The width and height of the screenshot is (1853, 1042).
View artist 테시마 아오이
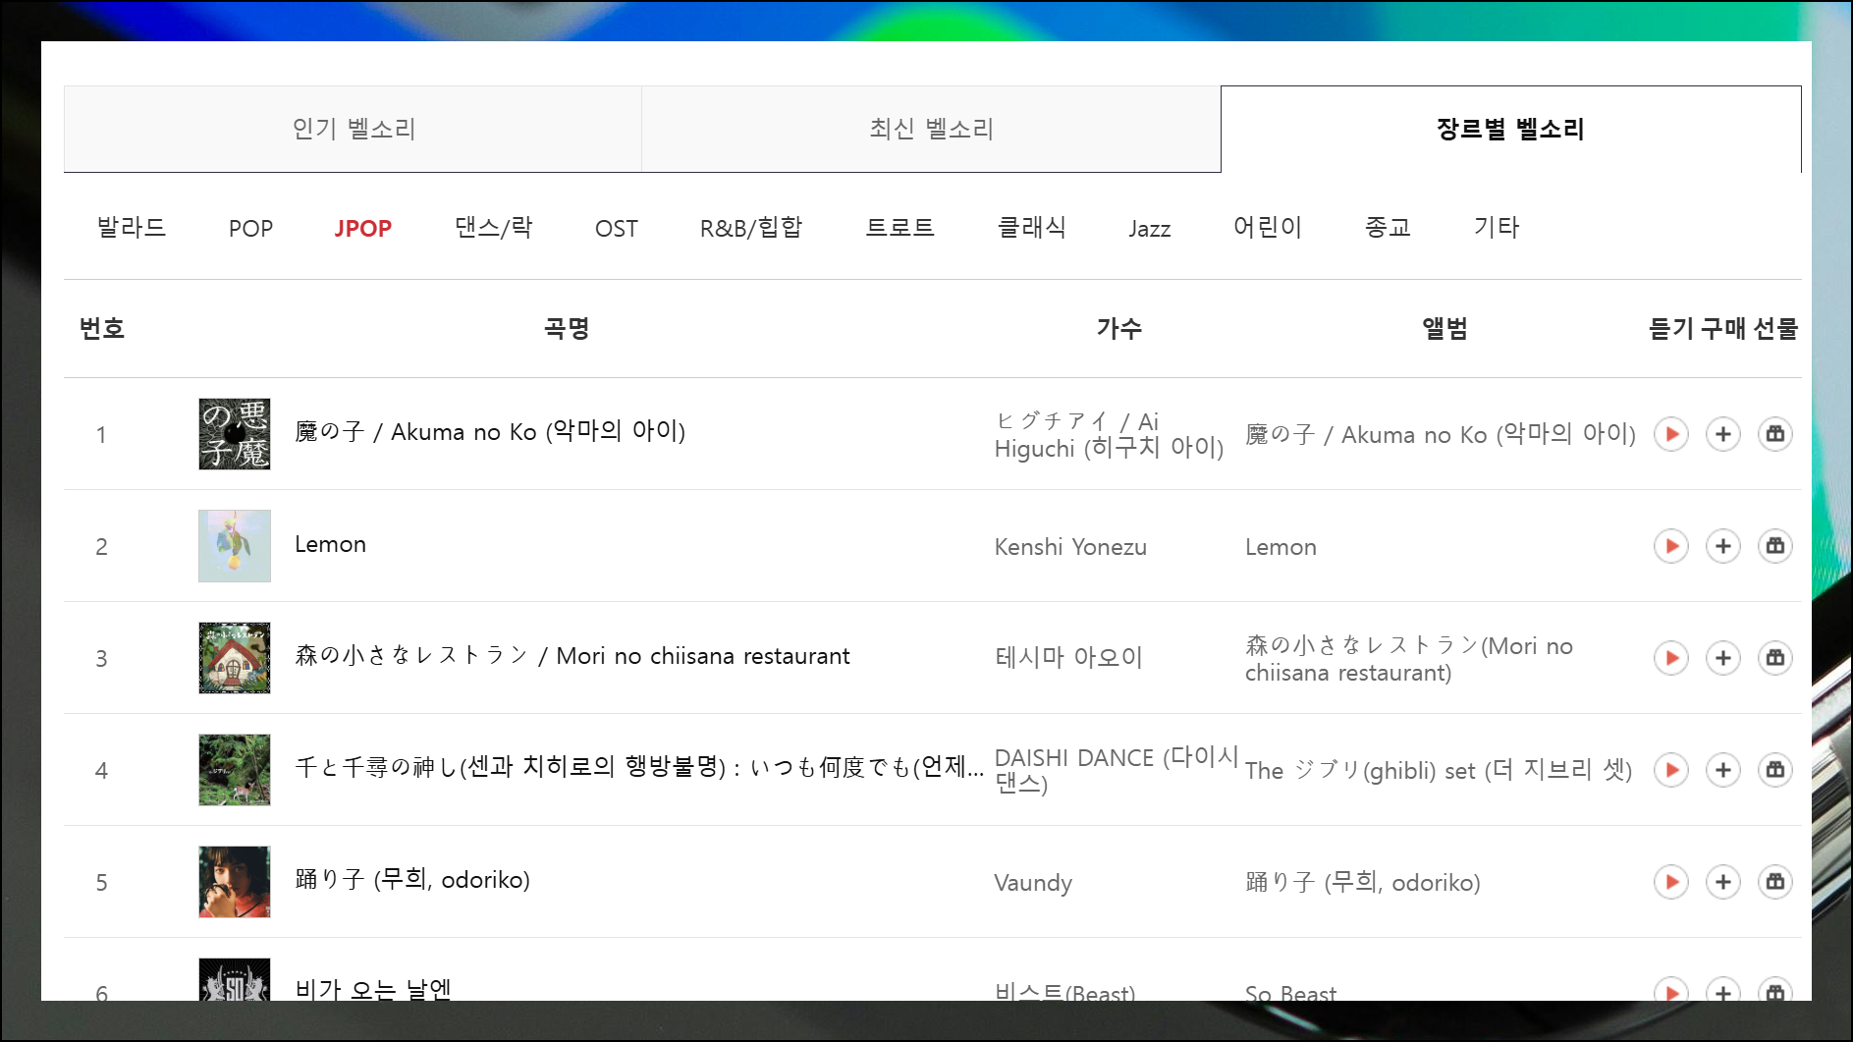coord(1068,658)
